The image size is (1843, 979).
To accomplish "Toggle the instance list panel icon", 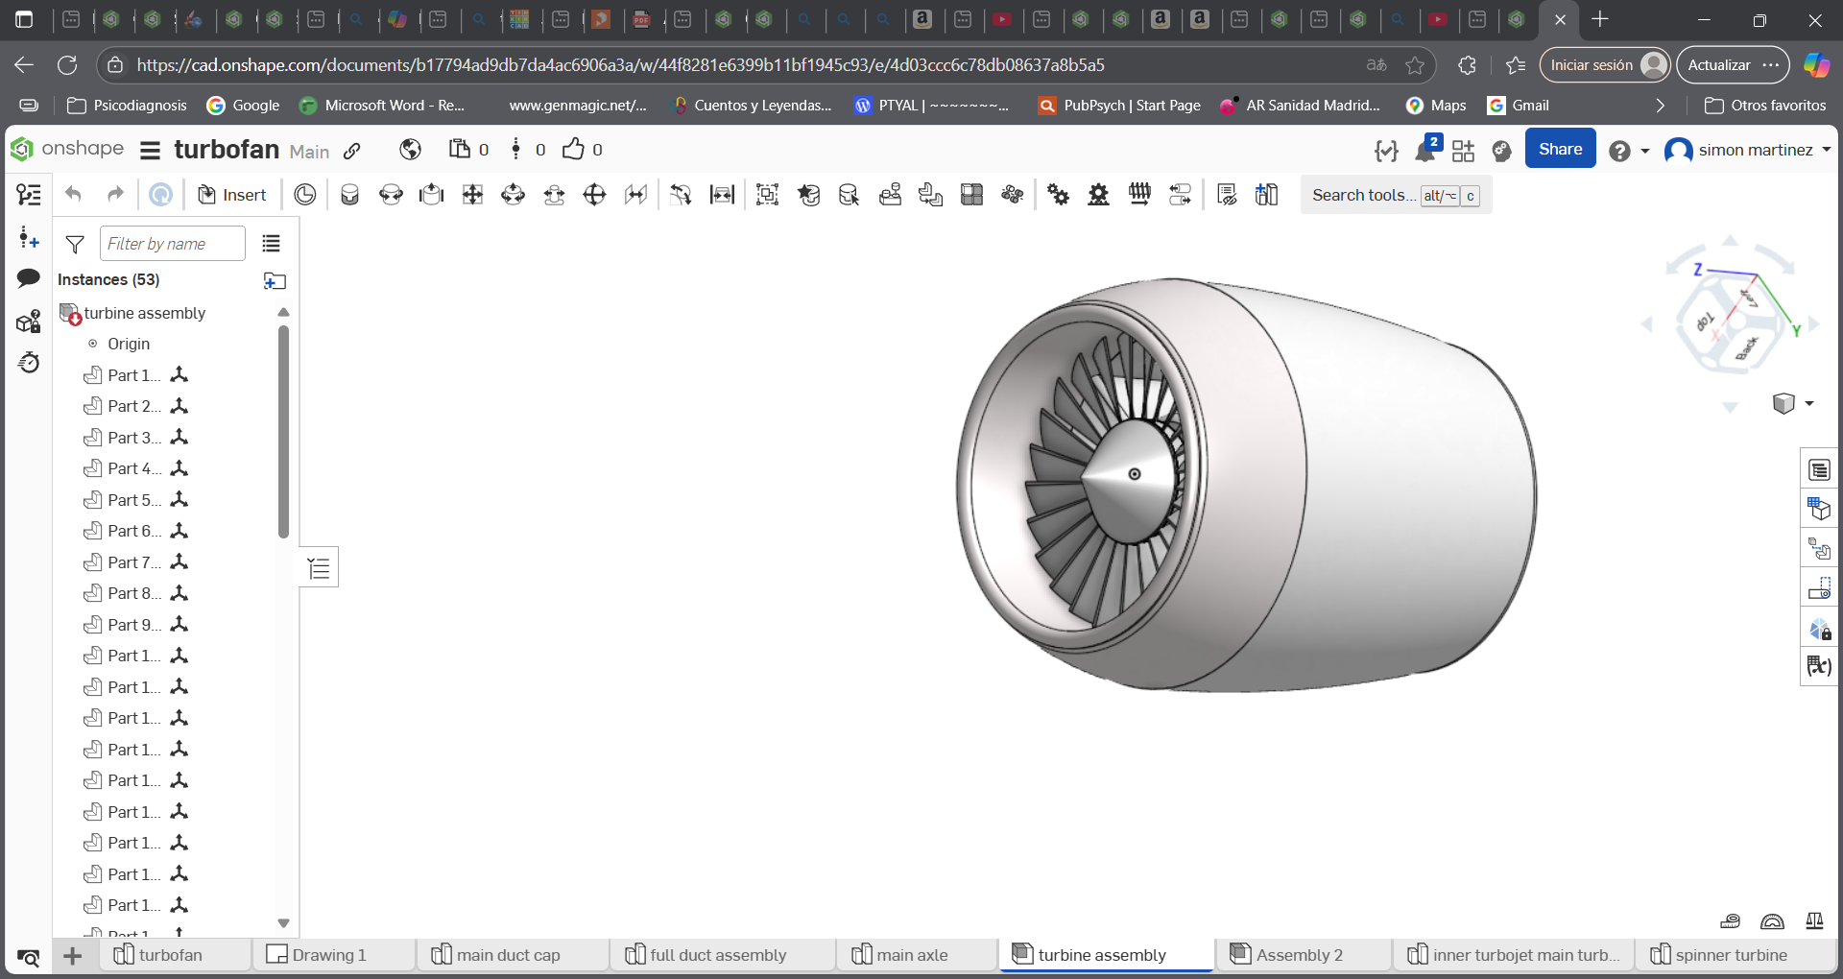I will click(29, 195).
